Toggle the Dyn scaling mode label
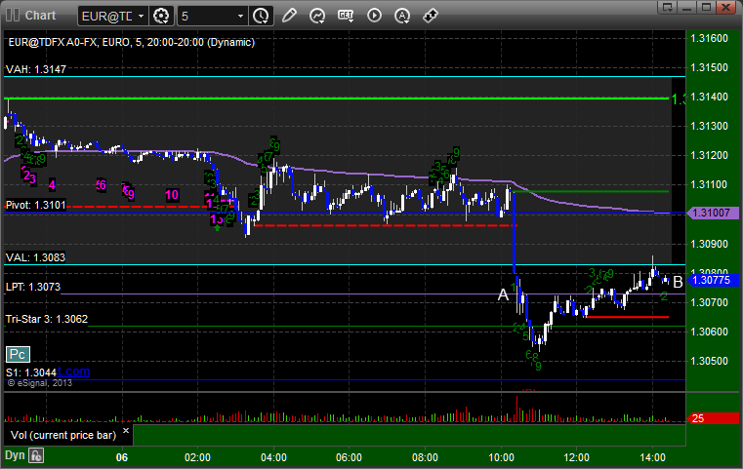Image resolution: width=743 pixels, height=469 pixels. (15, 455)
